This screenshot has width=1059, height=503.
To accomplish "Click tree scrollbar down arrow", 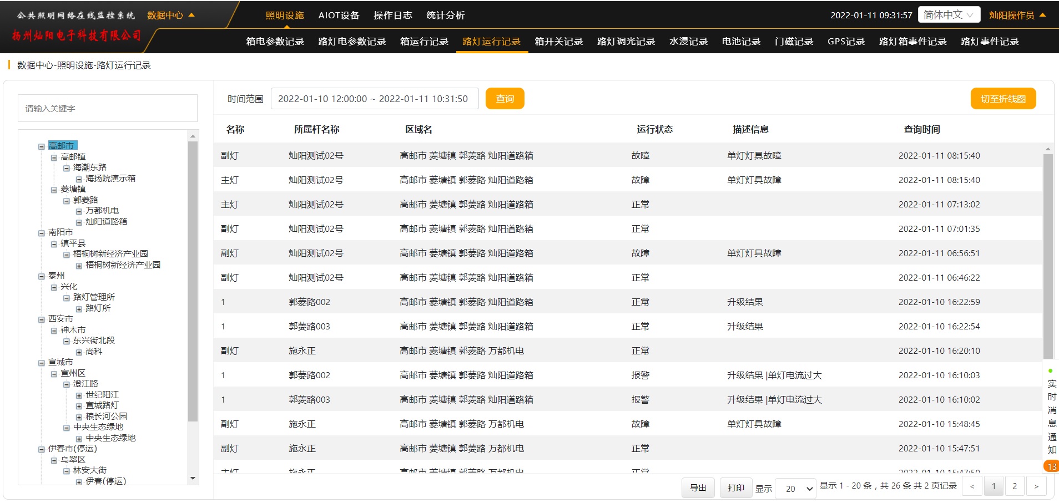I will (x=193, y=478).
